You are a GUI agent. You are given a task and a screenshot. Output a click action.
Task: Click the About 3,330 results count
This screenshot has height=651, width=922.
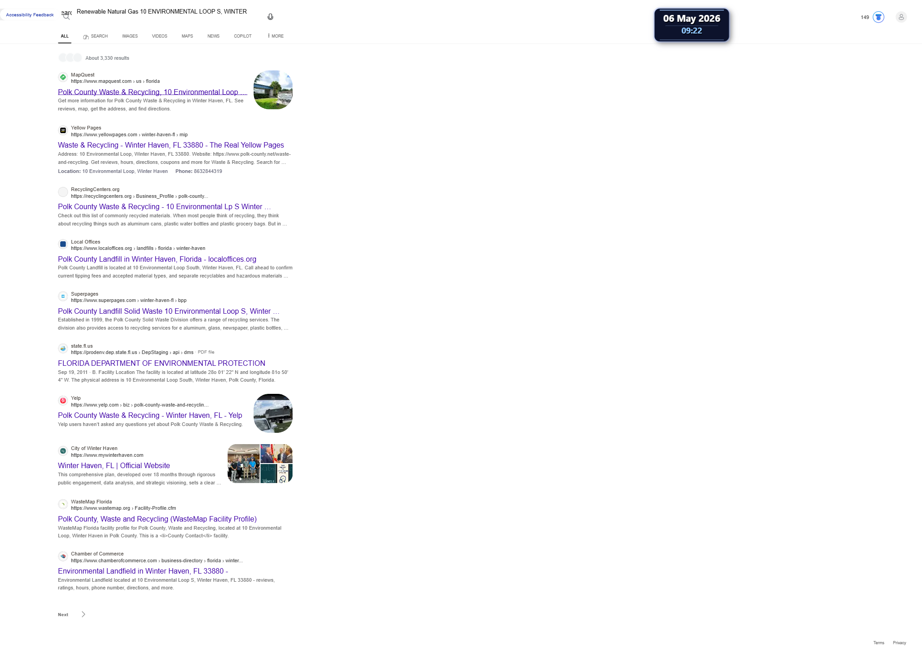[x=107, y=58]
